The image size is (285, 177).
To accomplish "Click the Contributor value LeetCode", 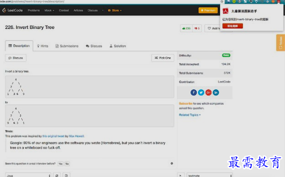I will tap(224, 82).
